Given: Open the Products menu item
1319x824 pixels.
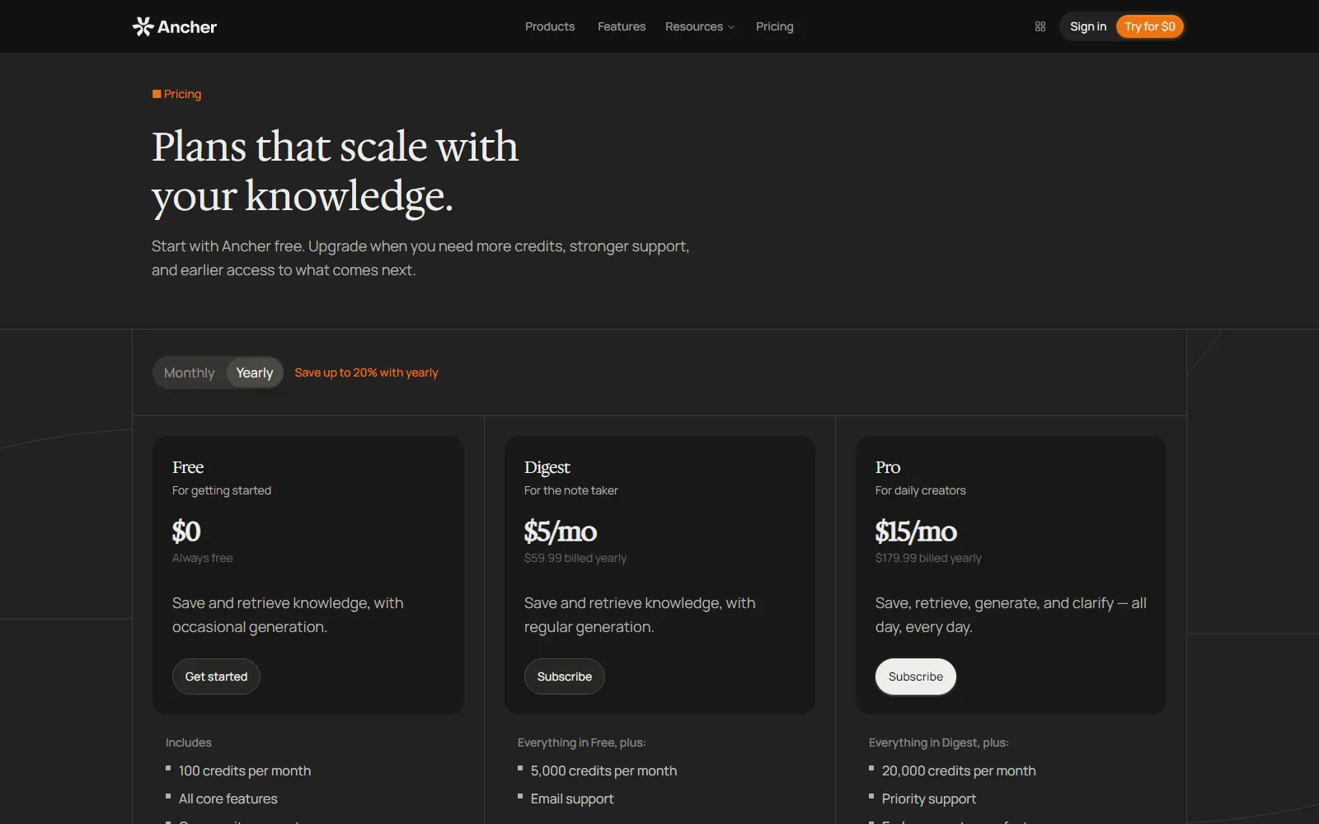Looking at the screenshot, I should pyautogui.click(x=550, y=26).
